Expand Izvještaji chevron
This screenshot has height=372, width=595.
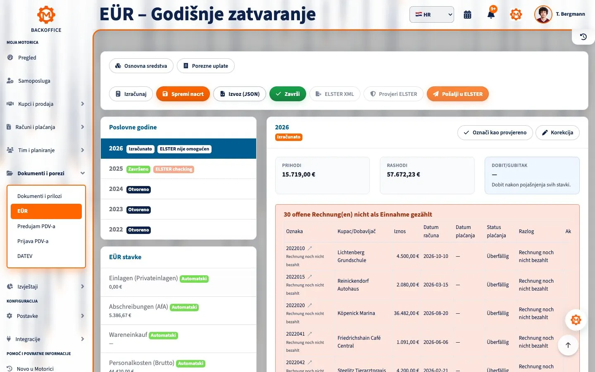(x=83, y=286)
